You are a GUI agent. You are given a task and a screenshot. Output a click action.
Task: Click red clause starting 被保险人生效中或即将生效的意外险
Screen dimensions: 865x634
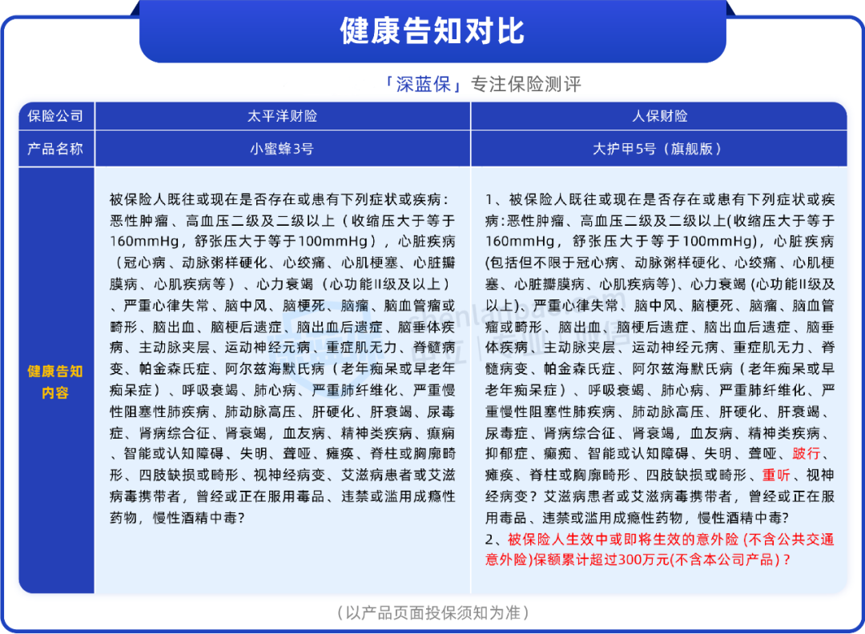click(660, 550)
